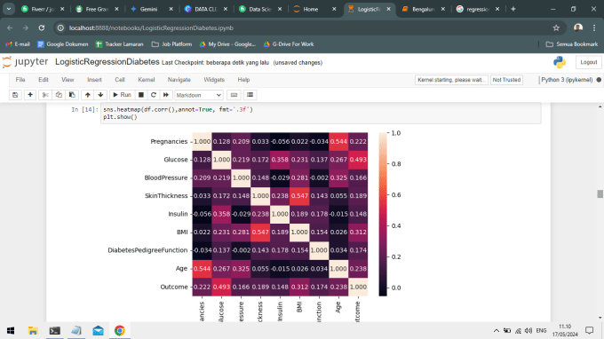Open File Explorer from taskbar

pyautogui.click(x=33, y=330)
